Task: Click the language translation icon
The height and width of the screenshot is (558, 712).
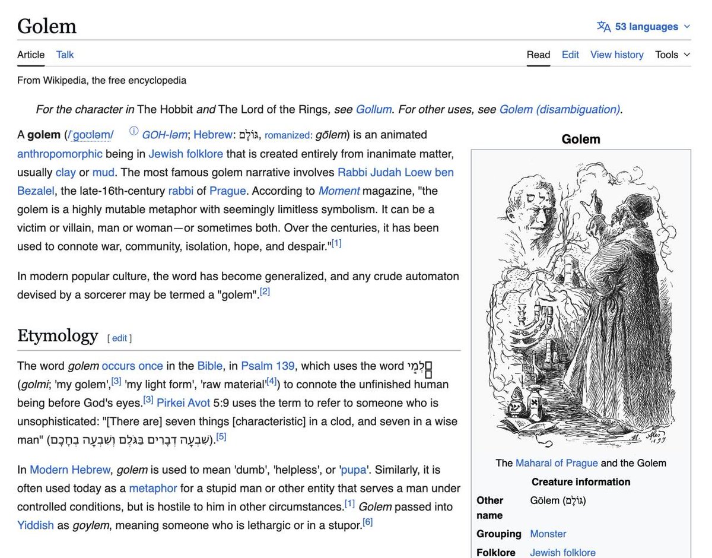Action: coord(603,27)
